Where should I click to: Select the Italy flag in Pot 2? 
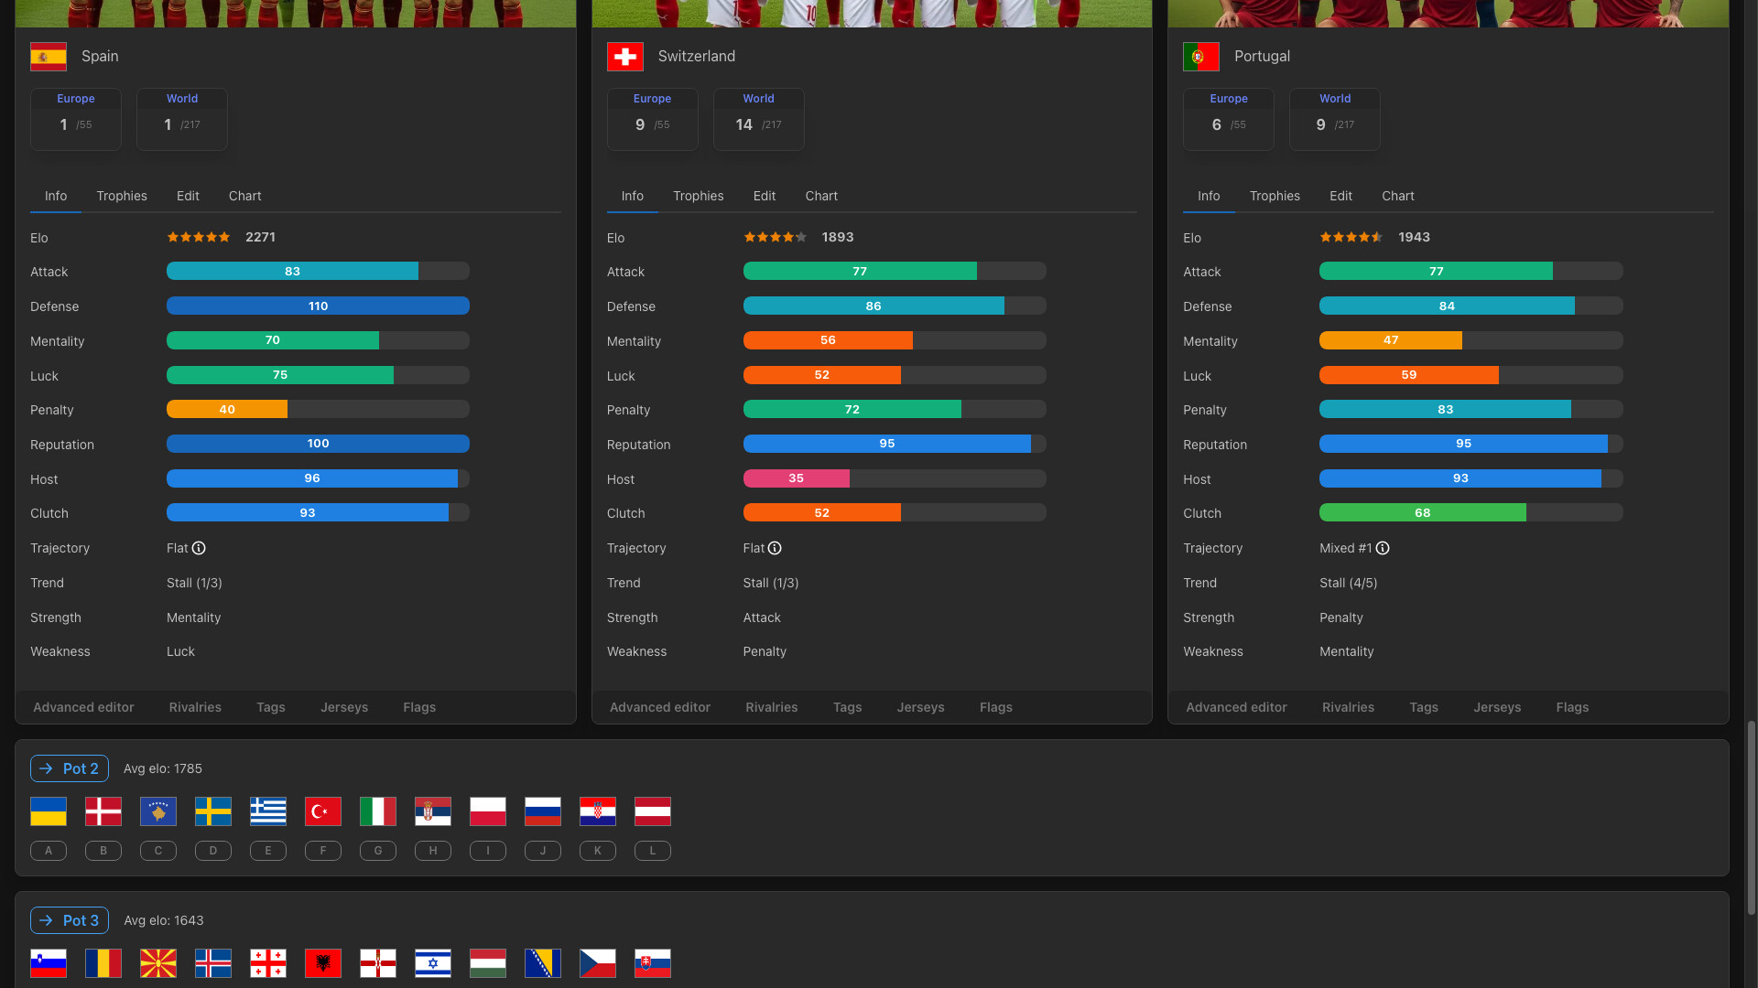click(378, 811)
